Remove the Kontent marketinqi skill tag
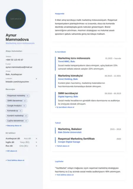The width and height of the screenshot is (133, 189). pos(26,116)
